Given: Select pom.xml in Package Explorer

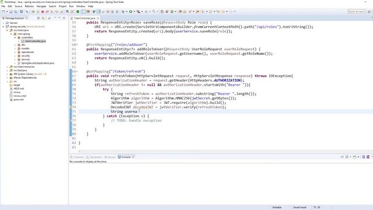Looking at the screenshot, I should tap(18, 100).
